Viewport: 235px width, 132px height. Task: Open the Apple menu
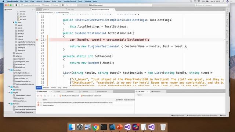click(x=3, y=1)
